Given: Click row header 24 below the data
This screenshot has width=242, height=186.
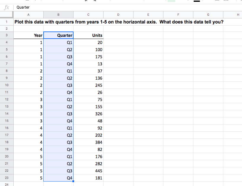Looking at the screenshot, I should [x=7, y=184].
